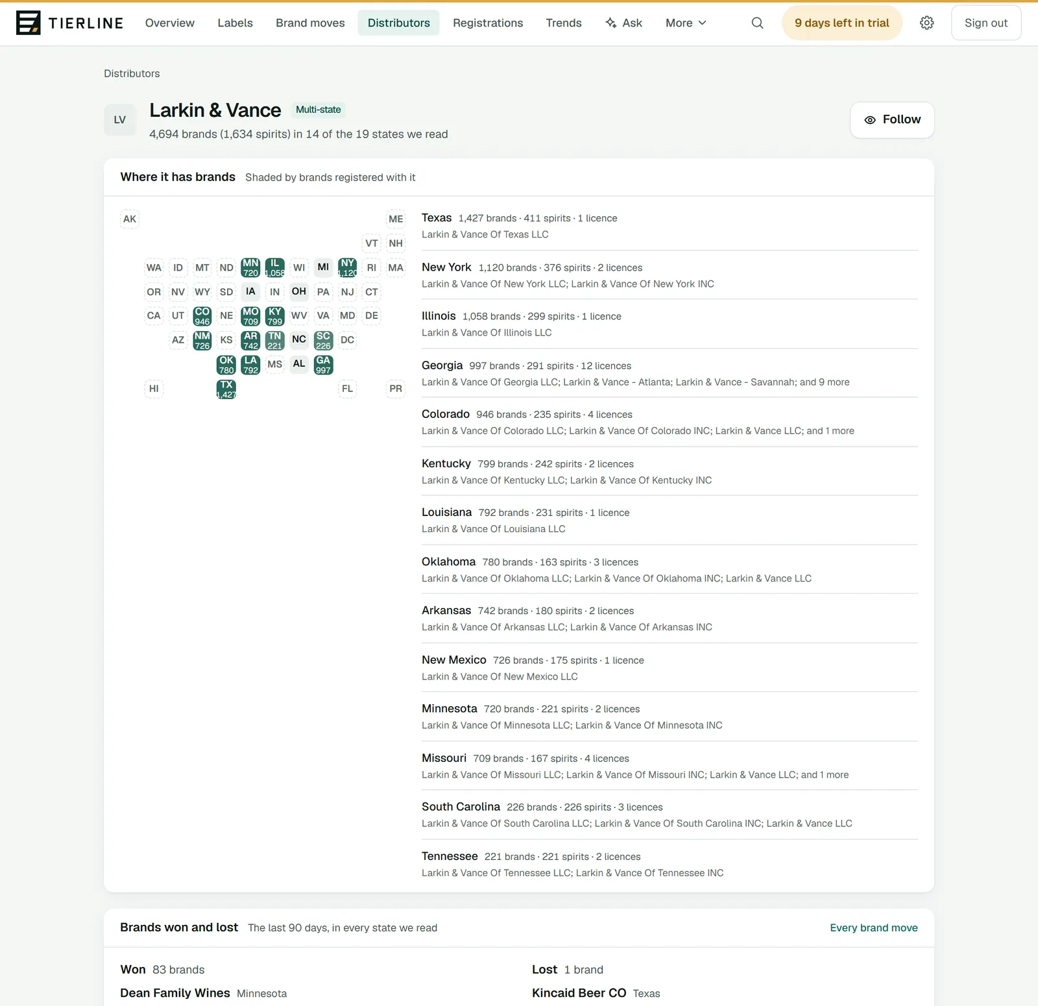Viewport: 1038px width, 1006px height.
Task: Click the Tennessee map tile
Action: coord(275,340)
